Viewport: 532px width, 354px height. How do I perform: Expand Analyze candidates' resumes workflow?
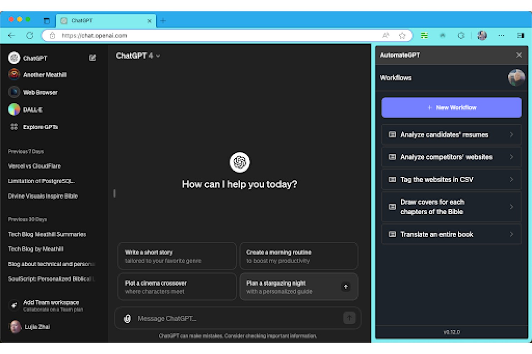pyautogui.click(x=451, y=135)
